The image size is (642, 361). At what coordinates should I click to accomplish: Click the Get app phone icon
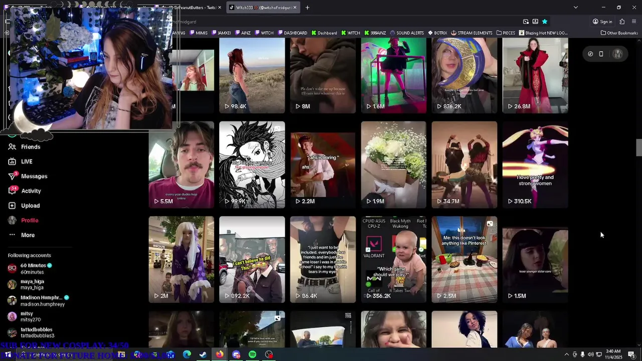click(601, 54)
